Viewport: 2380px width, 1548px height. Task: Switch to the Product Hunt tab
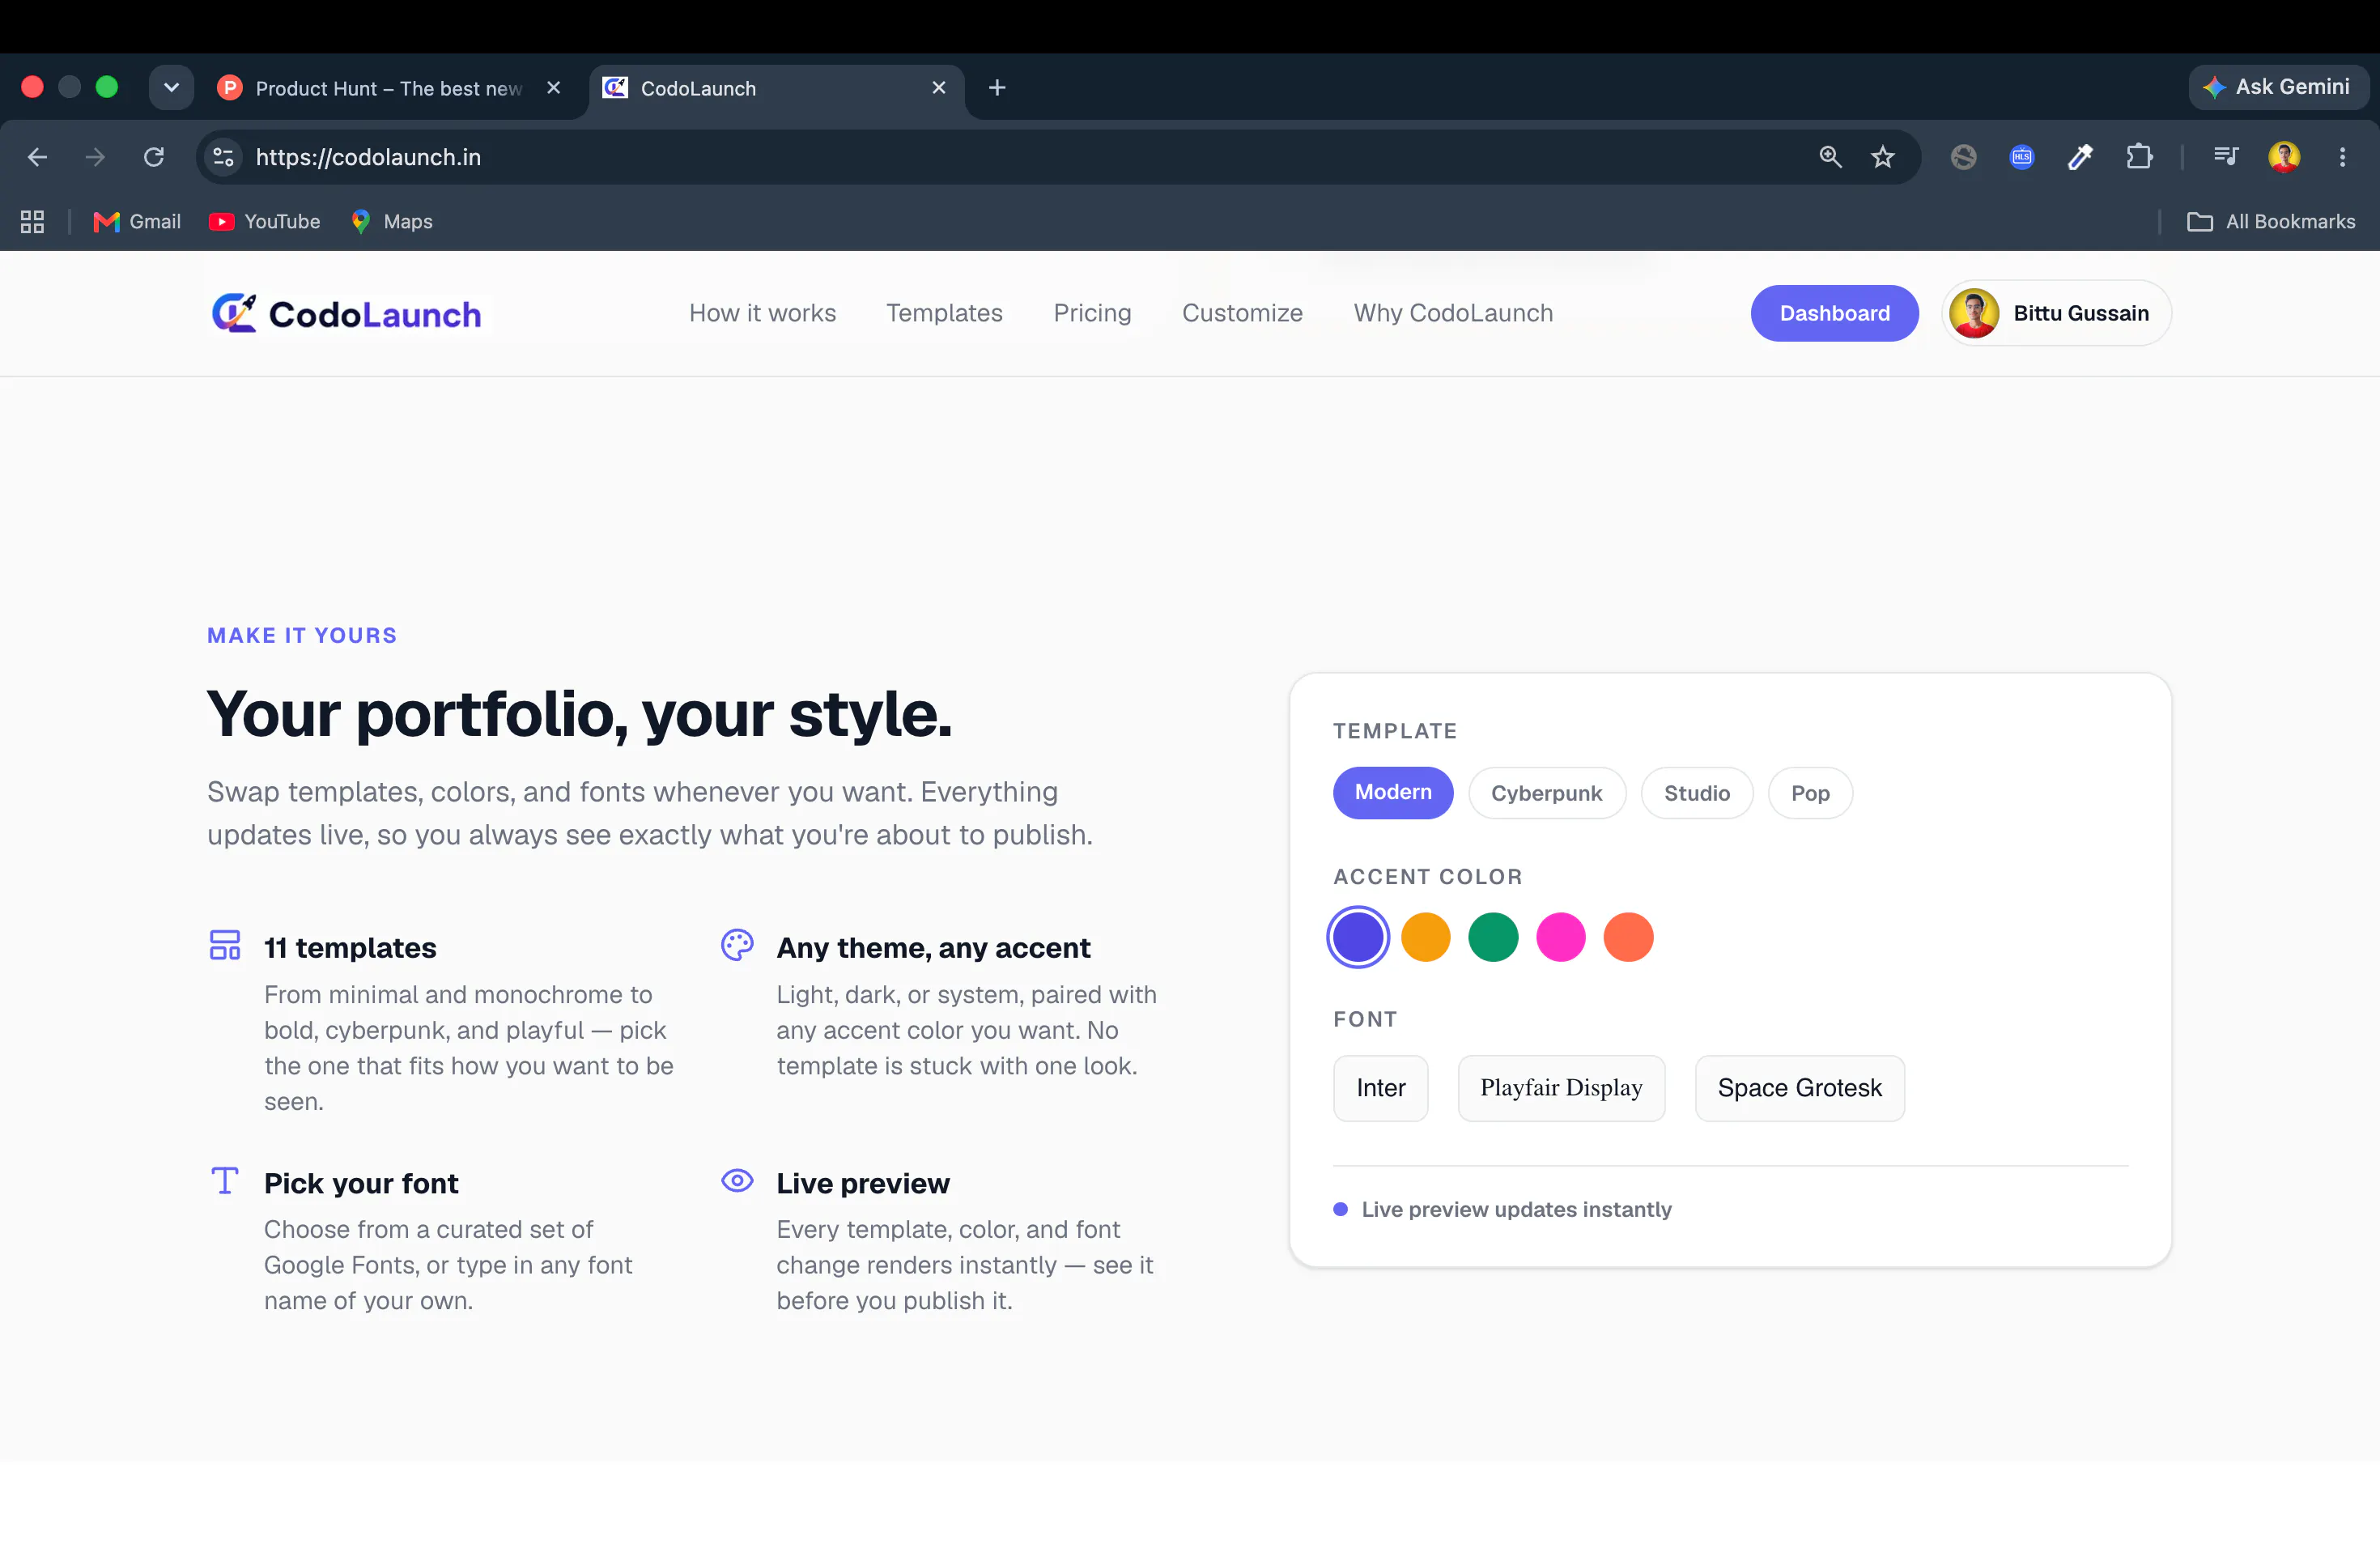[390, 88]
